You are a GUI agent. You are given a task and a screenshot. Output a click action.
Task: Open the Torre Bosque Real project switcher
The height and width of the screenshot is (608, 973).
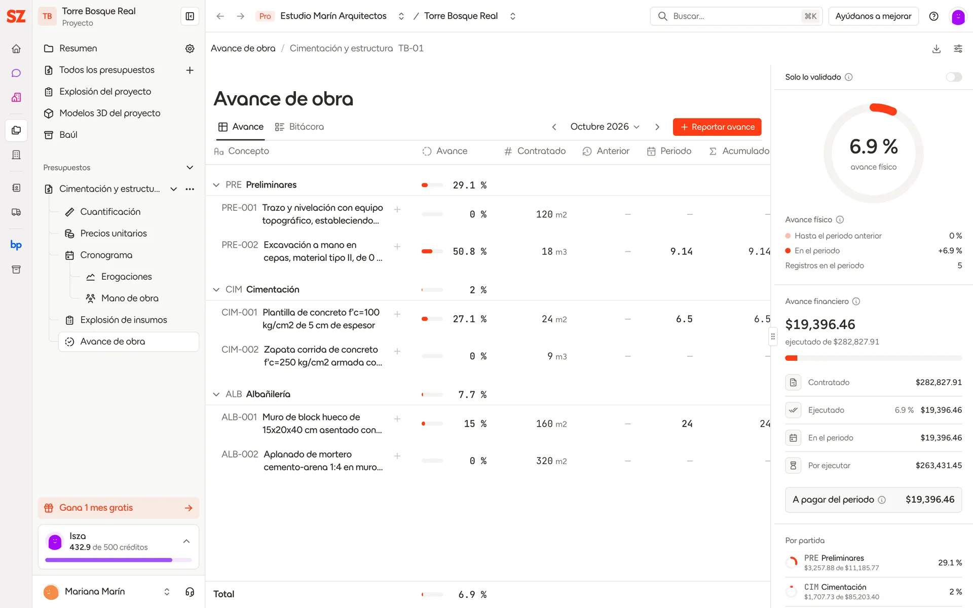513,16
